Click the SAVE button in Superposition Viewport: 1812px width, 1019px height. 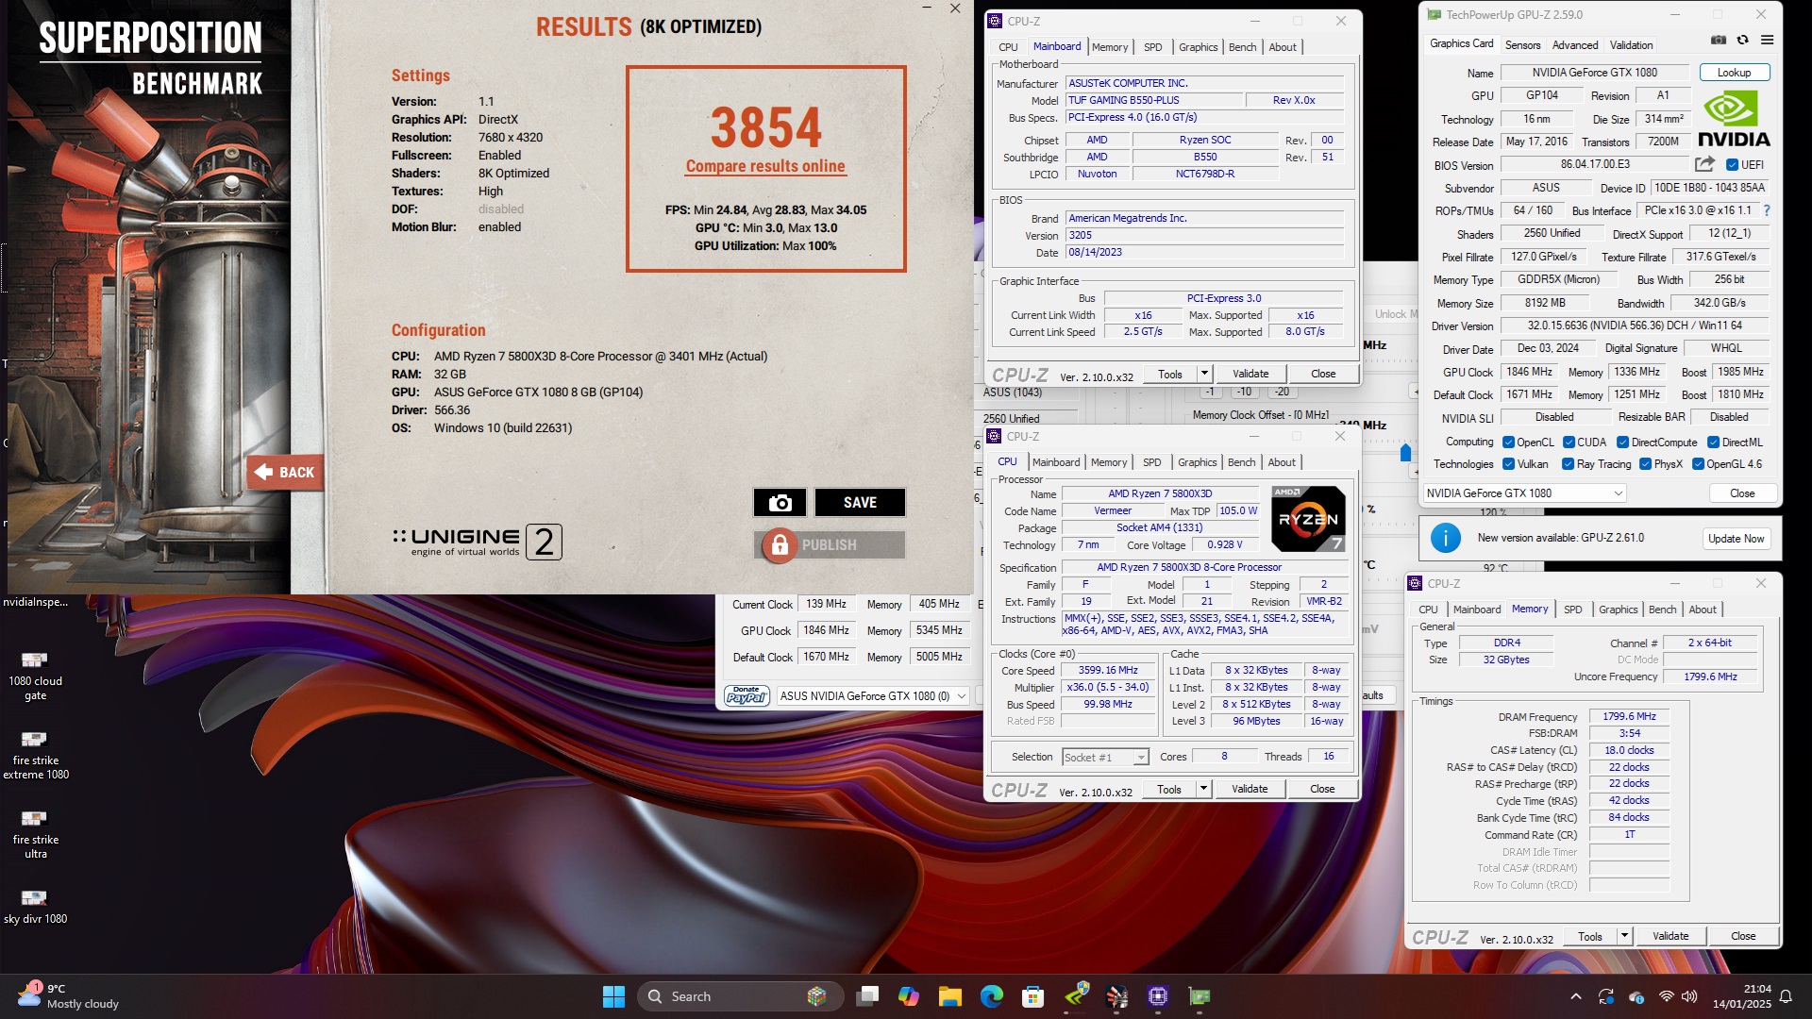[860, 503]
